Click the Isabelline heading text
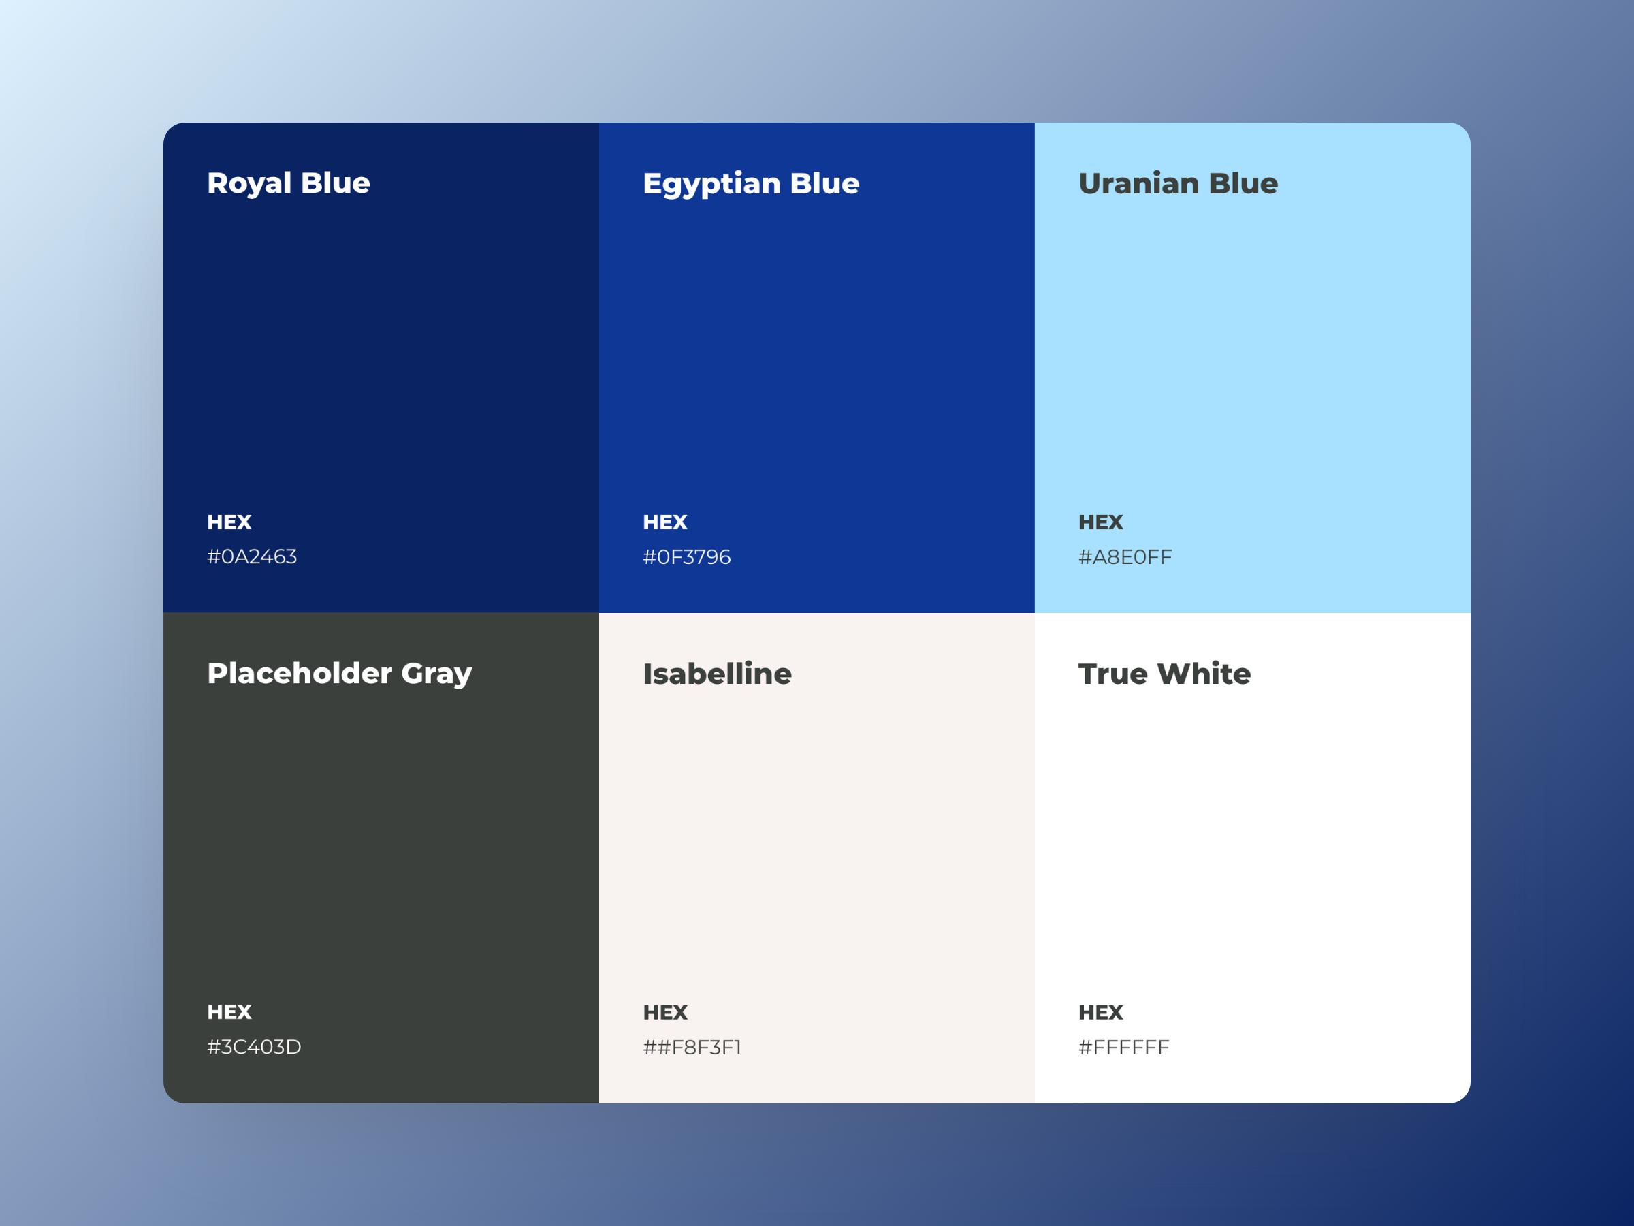 (716, 673)
